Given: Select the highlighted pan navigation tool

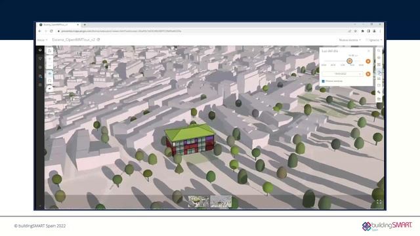Looking at the screenshot, I should (x=50, y=73).
